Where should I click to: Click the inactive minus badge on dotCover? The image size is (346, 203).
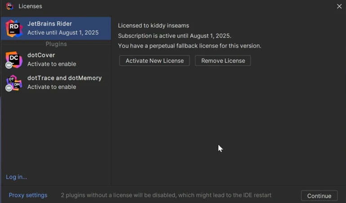click(x=9, y=66)
